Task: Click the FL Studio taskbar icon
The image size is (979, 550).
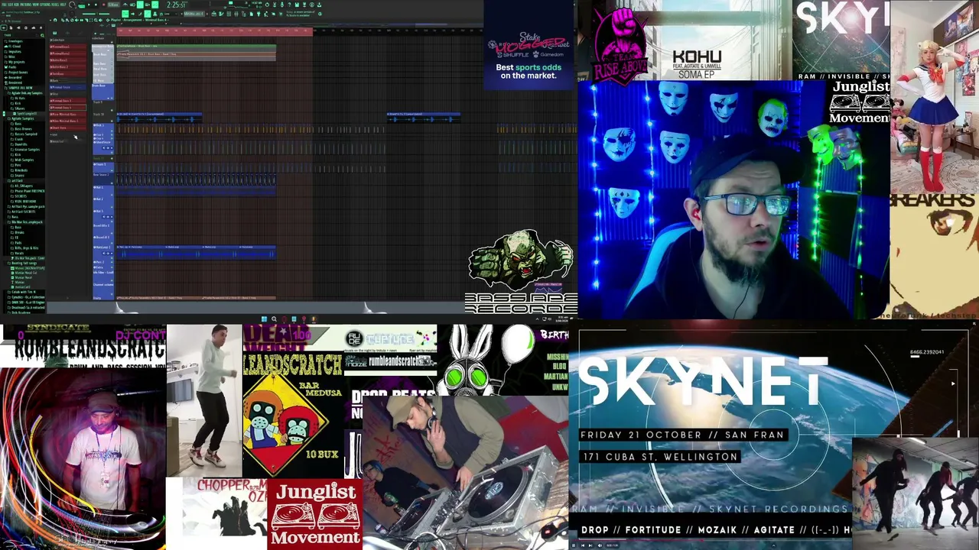Action: click(314, 319)
